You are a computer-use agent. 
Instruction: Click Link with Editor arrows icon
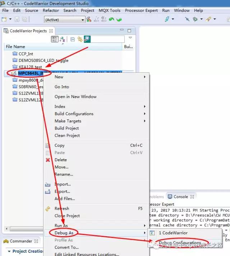pyautogui.click(x=80, y=39)
